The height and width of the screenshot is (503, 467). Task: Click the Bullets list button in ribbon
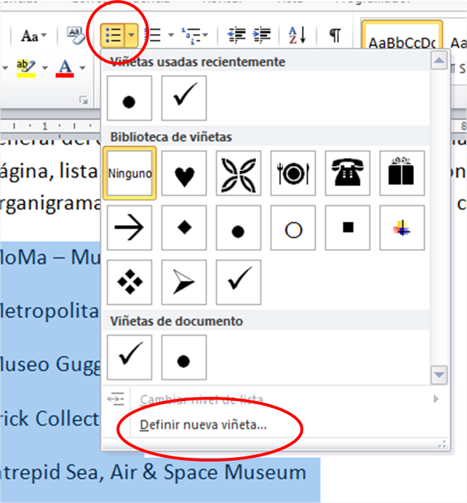(x=113, y=34)
